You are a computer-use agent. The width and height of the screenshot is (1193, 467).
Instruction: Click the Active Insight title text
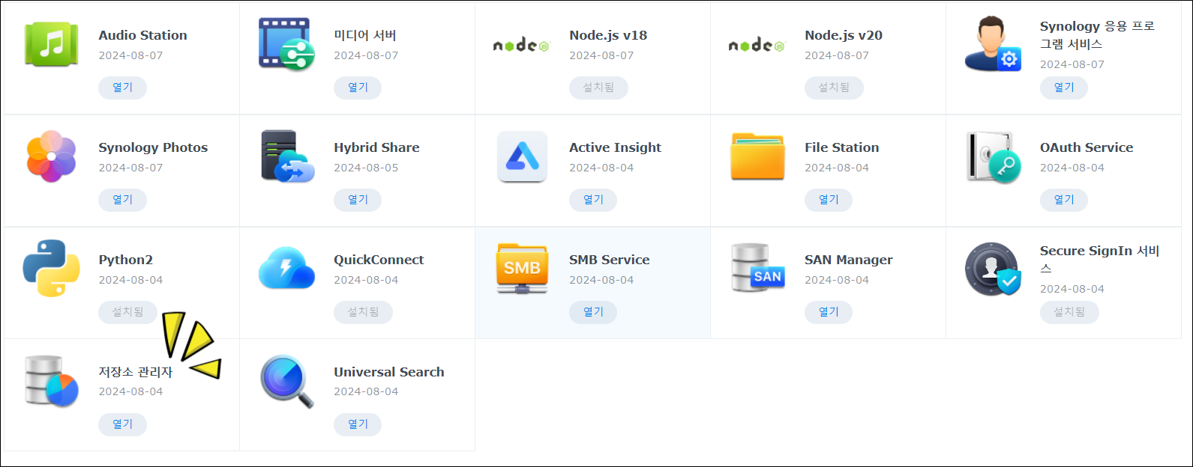pyautogui.click(x=615, y=147)
